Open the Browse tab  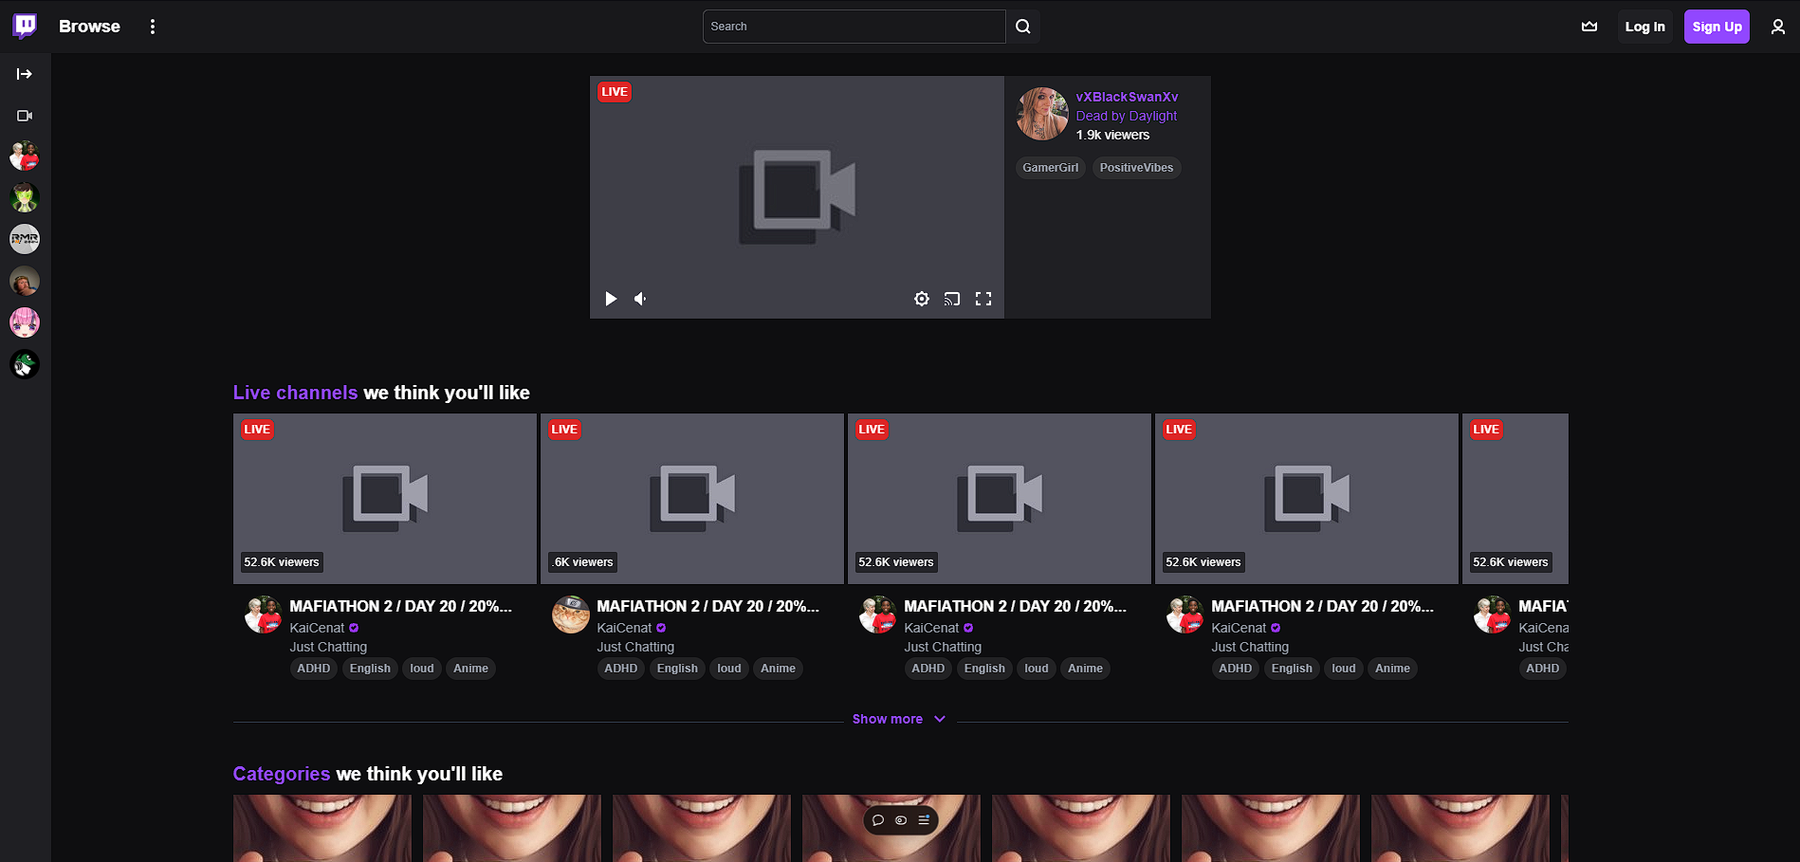[x=89, y=27]
